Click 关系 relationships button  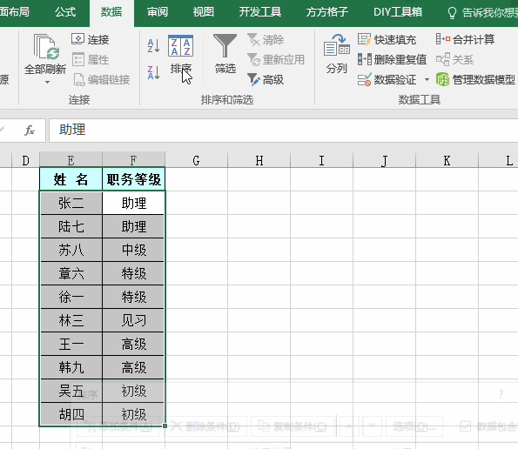click(x=455, y=60)
